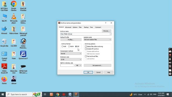This screenshot has height=97, width=172.
Task: Click red recorder icon on taskbar
Action: click(x=64, y=94)
